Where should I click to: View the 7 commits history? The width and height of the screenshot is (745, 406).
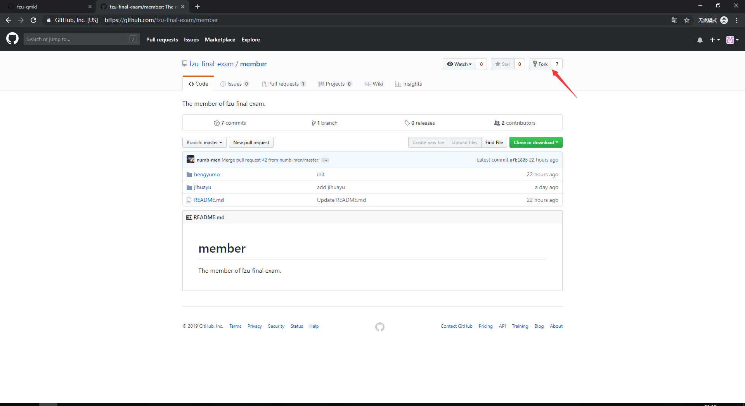tap(230, 123)
